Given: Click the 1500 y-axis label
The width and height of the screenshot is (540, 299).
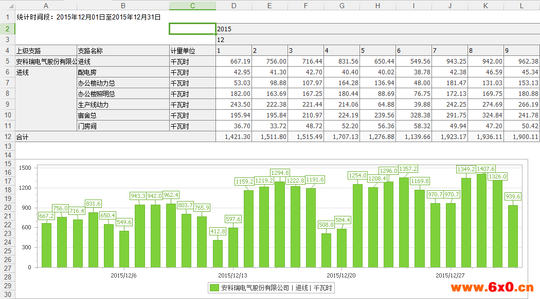Looking at the screenshot, I should (25, 168).
